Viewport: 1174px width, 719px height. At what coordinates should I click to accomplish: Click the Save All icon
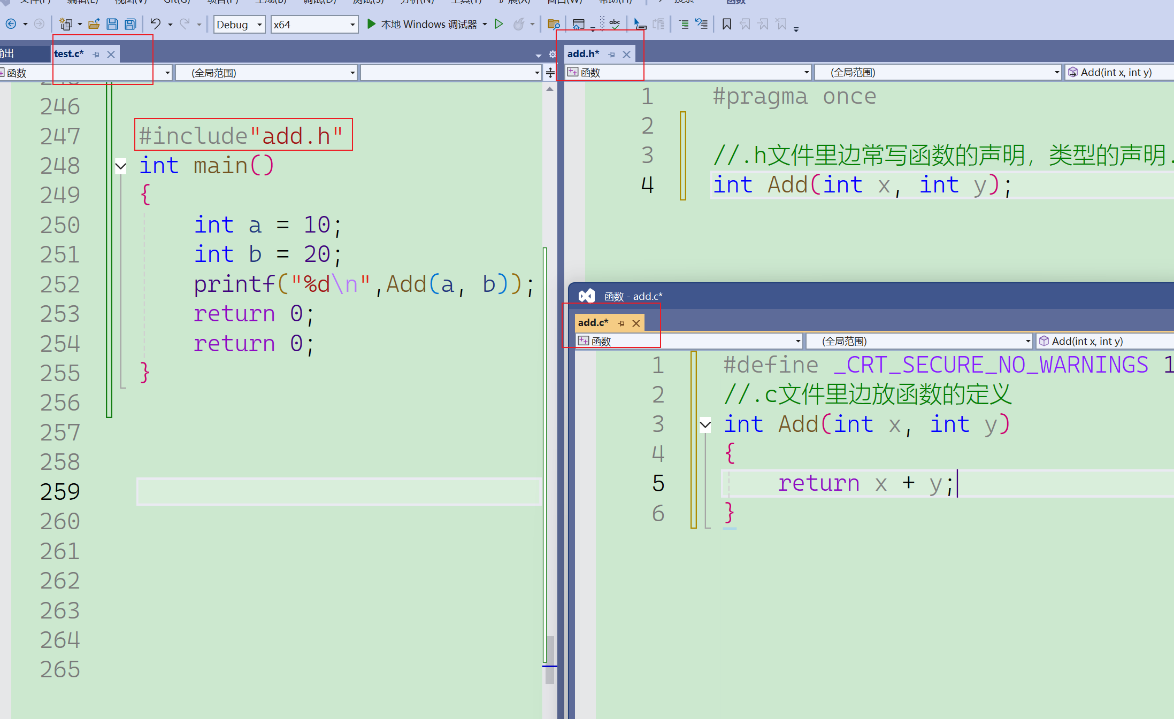(130, 24)
